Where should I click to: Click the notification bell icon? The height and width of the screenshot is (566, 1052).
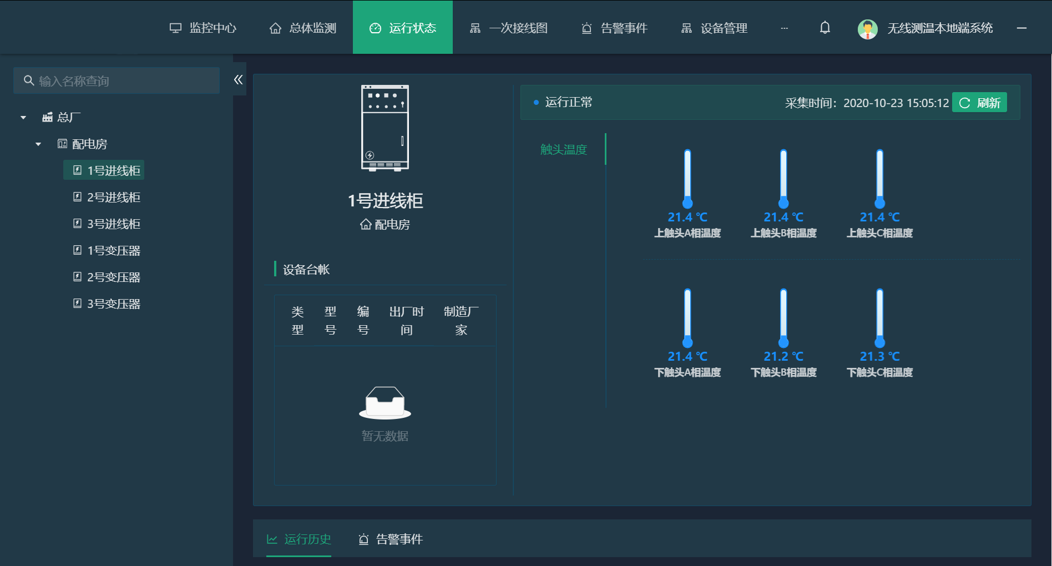tap(825, 27)
